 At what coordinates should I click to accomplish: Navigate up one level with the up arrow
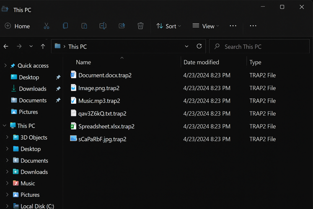pyautogui.click(x=43, y=46)
